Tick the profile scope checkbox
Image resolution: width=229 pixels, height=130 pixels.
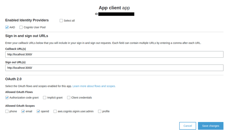pyautogui.click(x=100, y=111)
